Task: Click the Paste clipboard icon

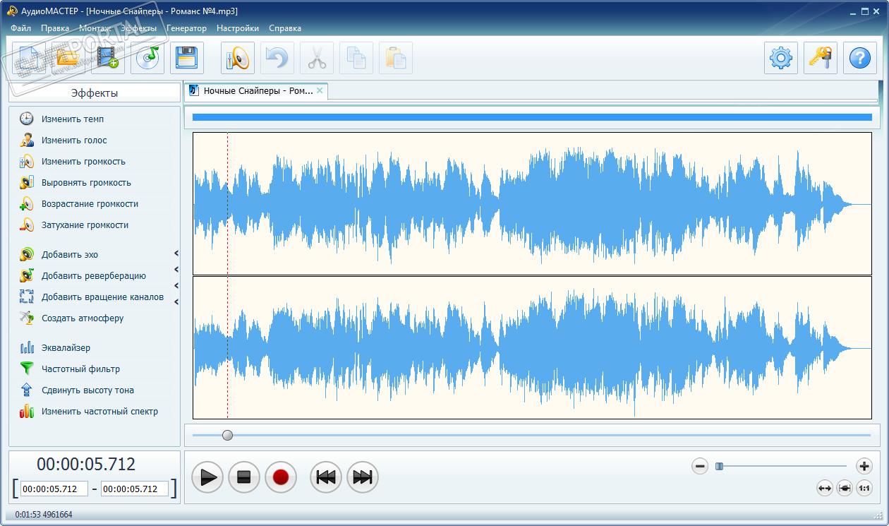Action: tap(396, 58)
